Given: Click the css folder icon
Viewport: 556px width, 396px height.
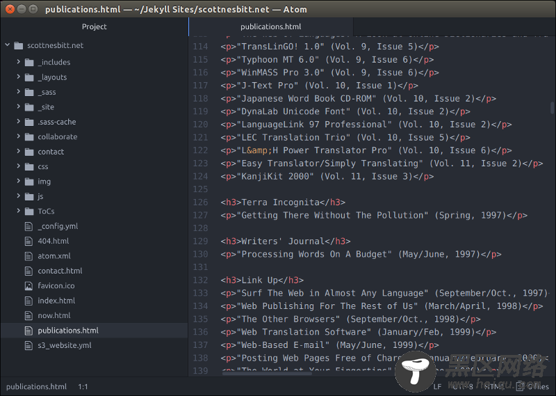Looking at the screenshot, I should (29, 167).
